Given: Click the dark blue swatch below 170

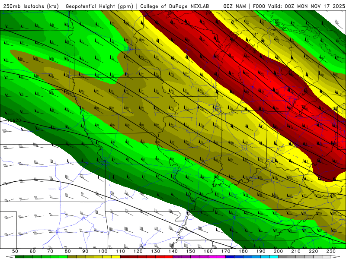Looking at the screenshot, I should 230,257.
